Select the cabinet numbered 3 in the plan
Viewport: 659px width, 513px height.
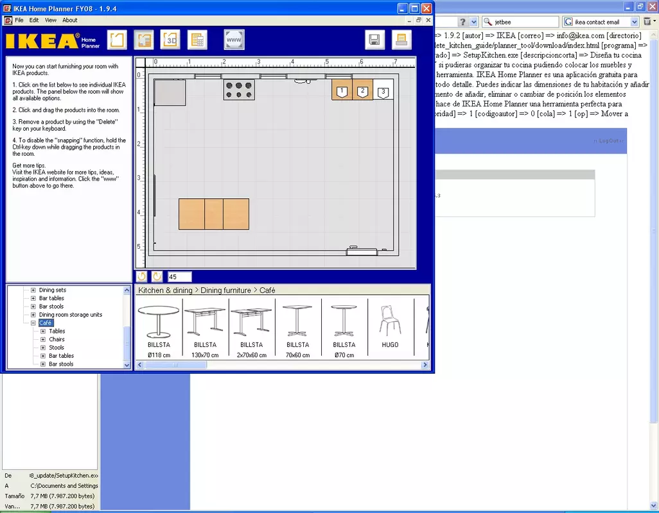[383, 90]
